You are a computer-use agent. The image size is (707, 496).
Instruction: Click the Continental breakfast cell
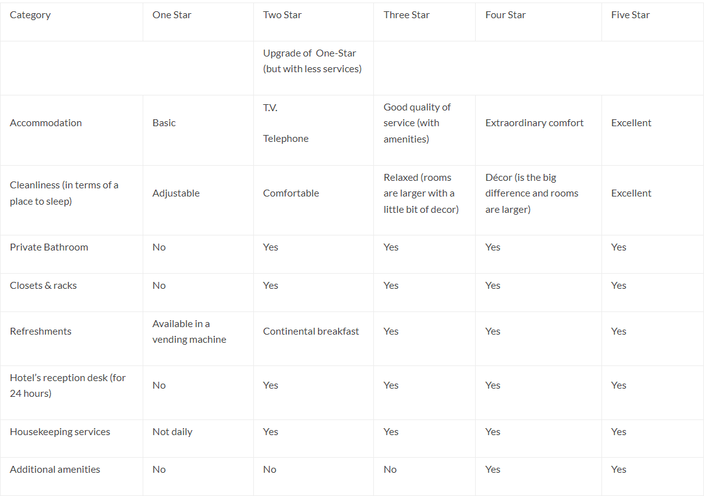pos(311,332)
